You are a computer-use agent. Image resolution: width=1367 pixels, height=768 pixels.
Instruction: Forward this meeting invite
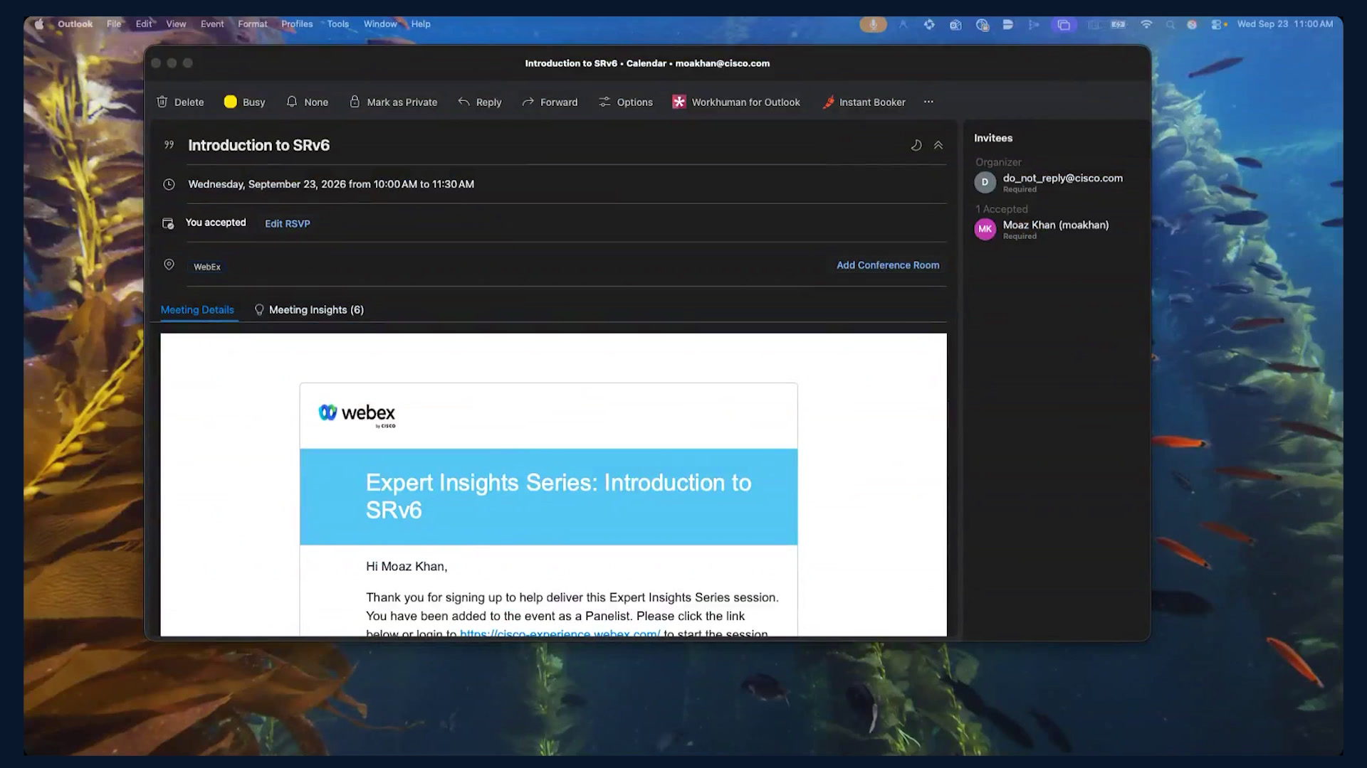click(x=550, y=102)
